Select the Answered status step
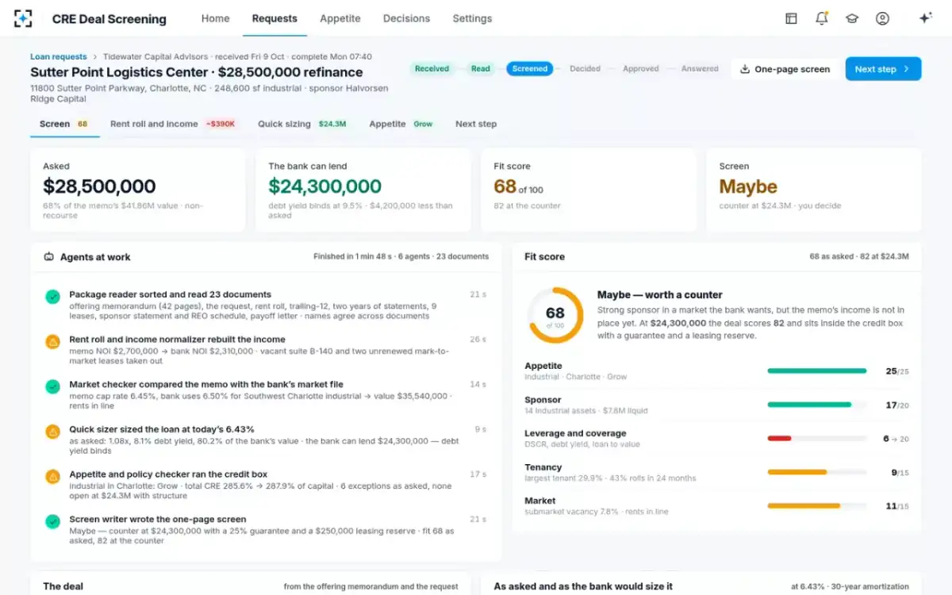 [700, 69]
